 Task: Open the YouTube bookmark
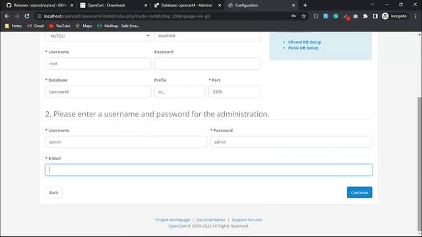(60, 26)
